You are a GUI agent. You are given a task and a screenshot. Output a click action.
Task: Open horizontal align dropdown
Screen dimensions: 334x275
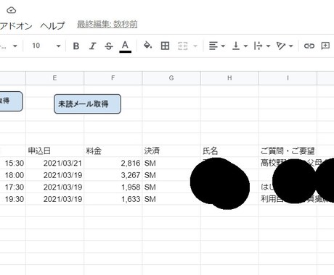point(216,46)
